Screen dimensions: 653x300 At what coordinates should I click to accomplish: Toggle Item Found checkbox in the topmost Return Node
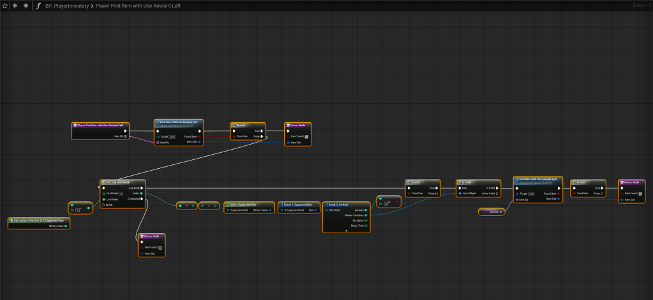pos(306,137)
